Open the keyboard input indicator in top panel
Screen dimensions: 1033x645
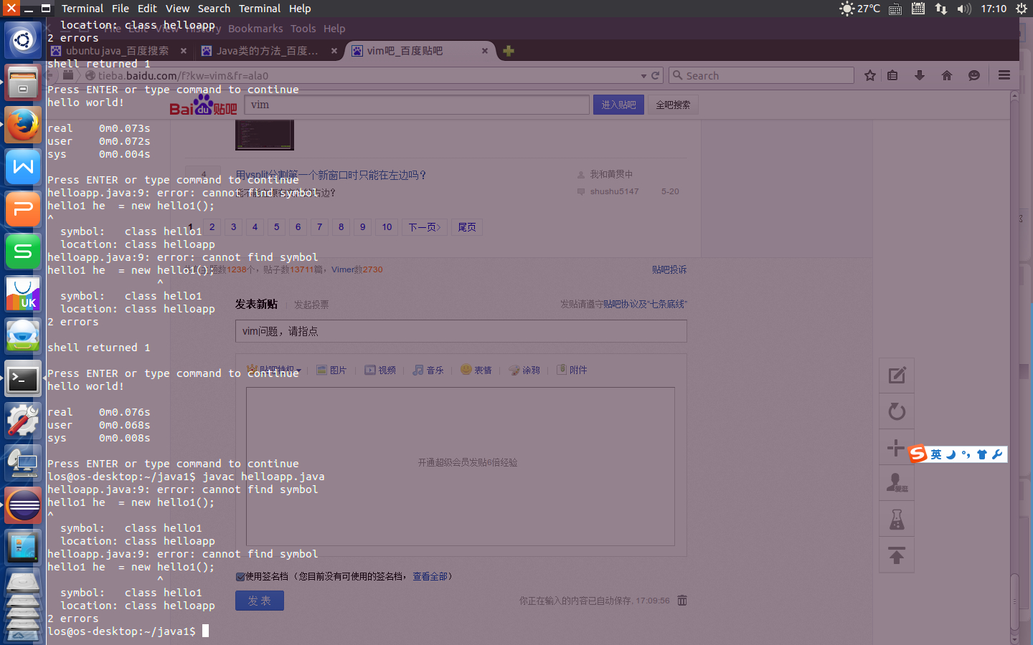click(895, 9)
